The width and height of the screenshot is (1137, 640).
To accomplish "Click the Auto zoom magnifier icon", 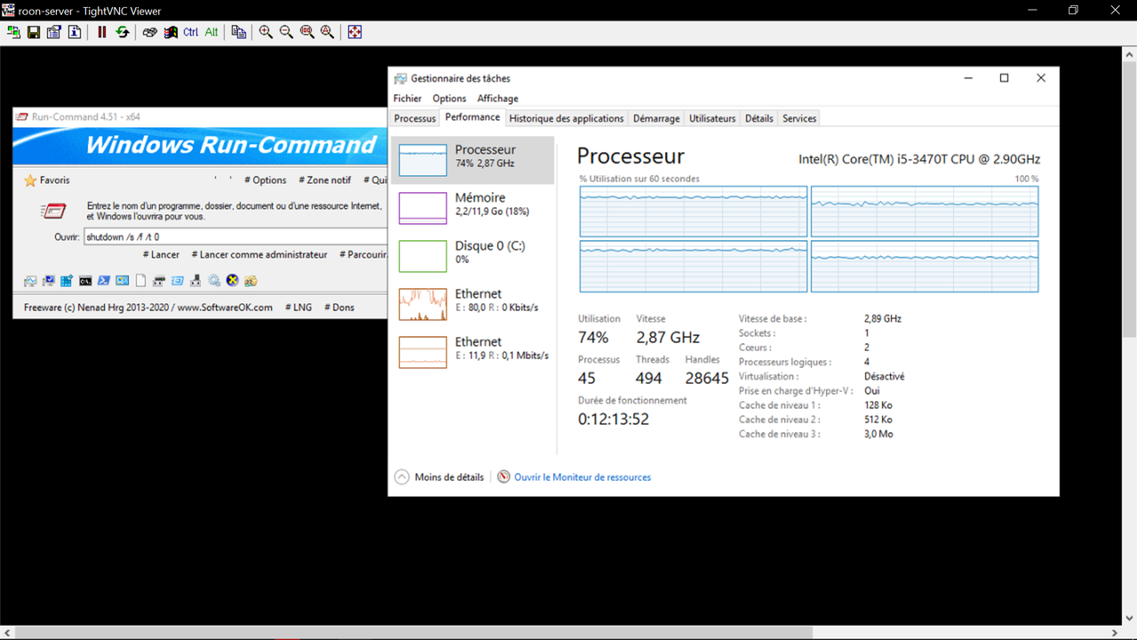I will (327, 32).
